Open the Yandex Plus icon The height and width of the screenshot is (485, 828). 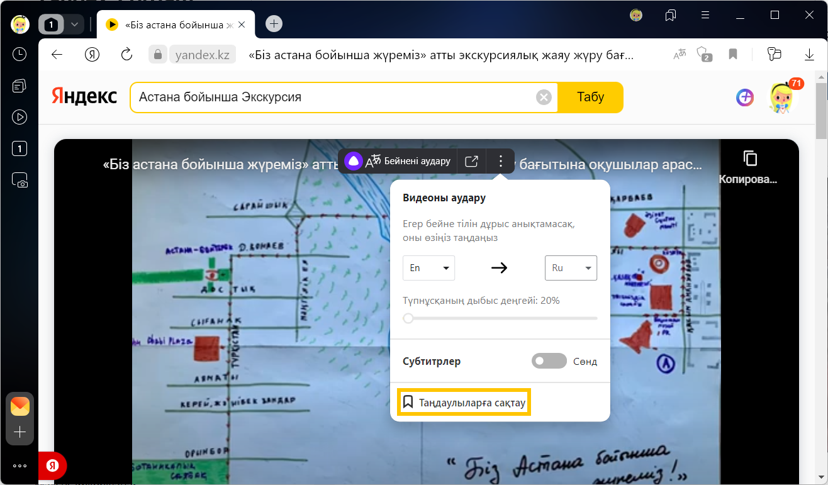745,97
